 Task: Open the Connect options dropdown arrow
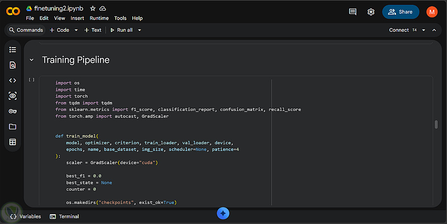tap(424, 30)
